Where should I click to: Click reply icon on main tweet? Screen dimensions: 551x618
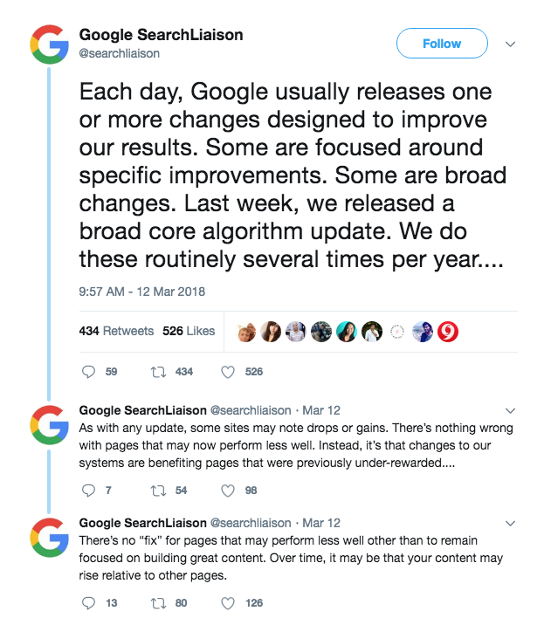(88, 372)
